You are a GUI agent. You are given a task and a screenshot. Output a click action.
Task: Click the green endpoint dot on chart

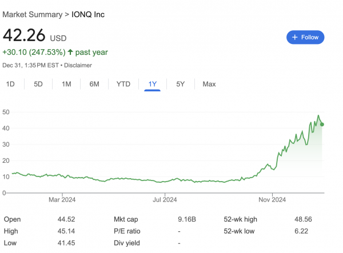322,125
